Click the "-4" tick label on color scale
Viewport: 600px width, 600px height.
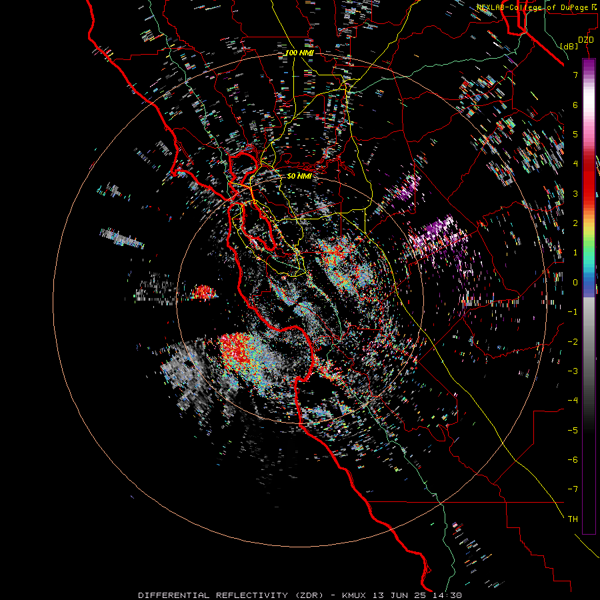coord(573,401)
